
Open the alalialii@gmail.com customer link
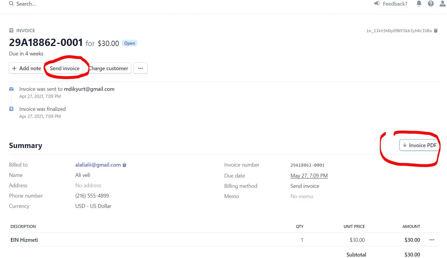tap(98, 165)
